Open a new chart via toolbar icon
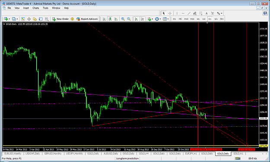Screen dimensions: 270x162 point(6,19)
